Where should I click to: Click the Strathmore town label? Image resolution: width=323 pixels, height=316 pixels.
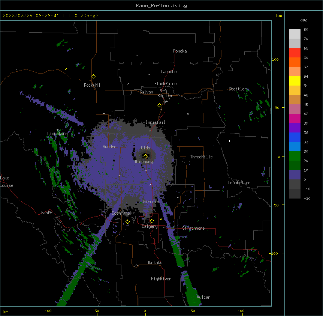pyautogui.click(x=193, y=228)
